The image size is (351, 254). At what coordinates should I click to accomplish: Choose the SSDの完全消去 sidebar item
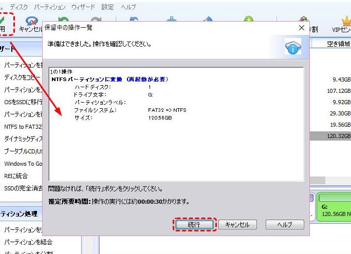[22, 188]
